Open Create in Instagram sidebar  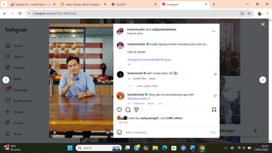(14, 112)
